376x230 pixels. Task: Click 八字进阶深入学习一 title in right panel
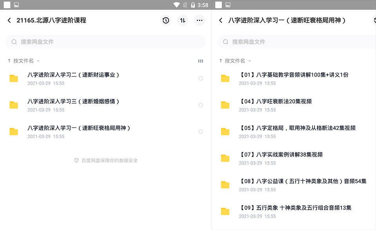[287, 20]
